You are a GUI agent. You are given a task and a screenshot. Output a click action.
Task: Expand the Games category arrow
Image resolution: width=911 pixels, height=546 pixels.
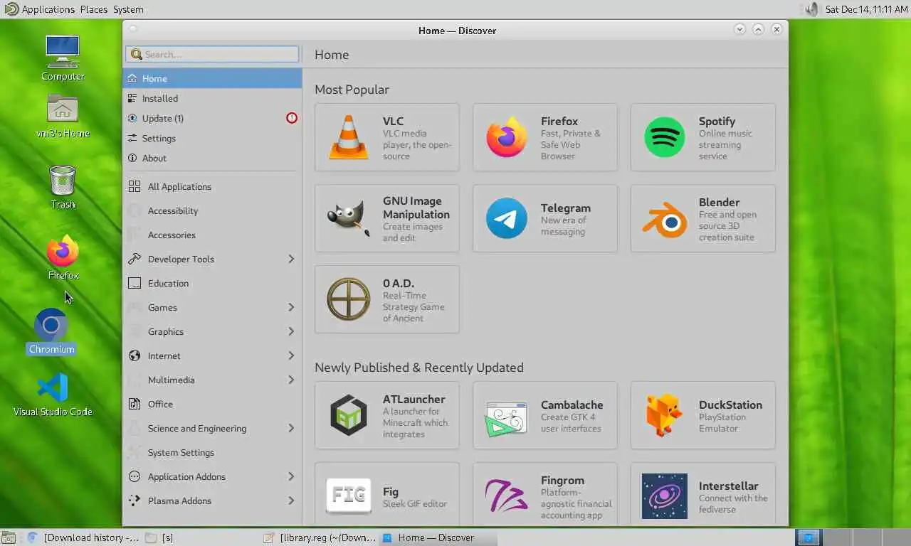[291, 307]
